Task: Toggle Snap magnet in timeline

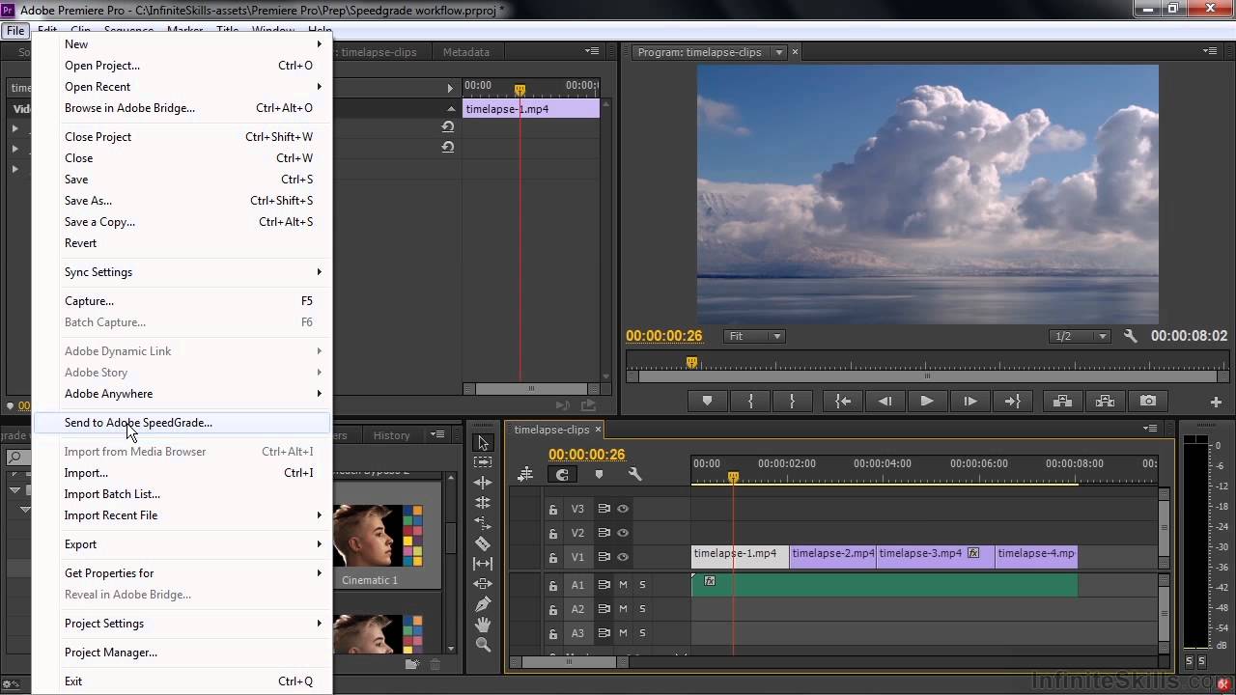Action: pos(562,474)
